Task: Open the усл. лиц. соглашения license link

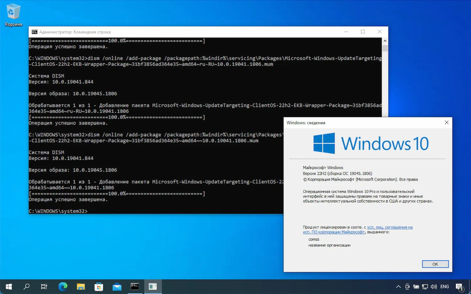Action: (390, 227)
